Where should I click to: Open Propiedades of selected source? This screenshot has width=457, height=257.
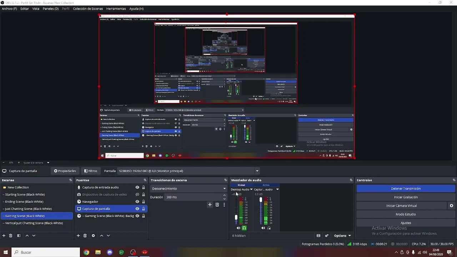point(65,171)
